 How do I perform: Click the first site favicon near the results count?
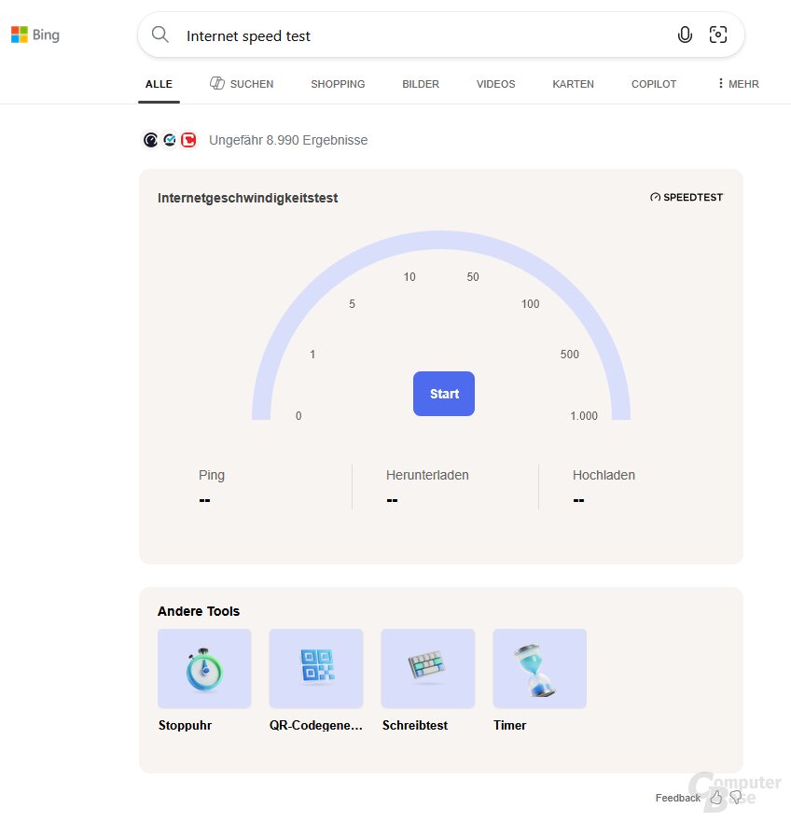tap(150, 140)
